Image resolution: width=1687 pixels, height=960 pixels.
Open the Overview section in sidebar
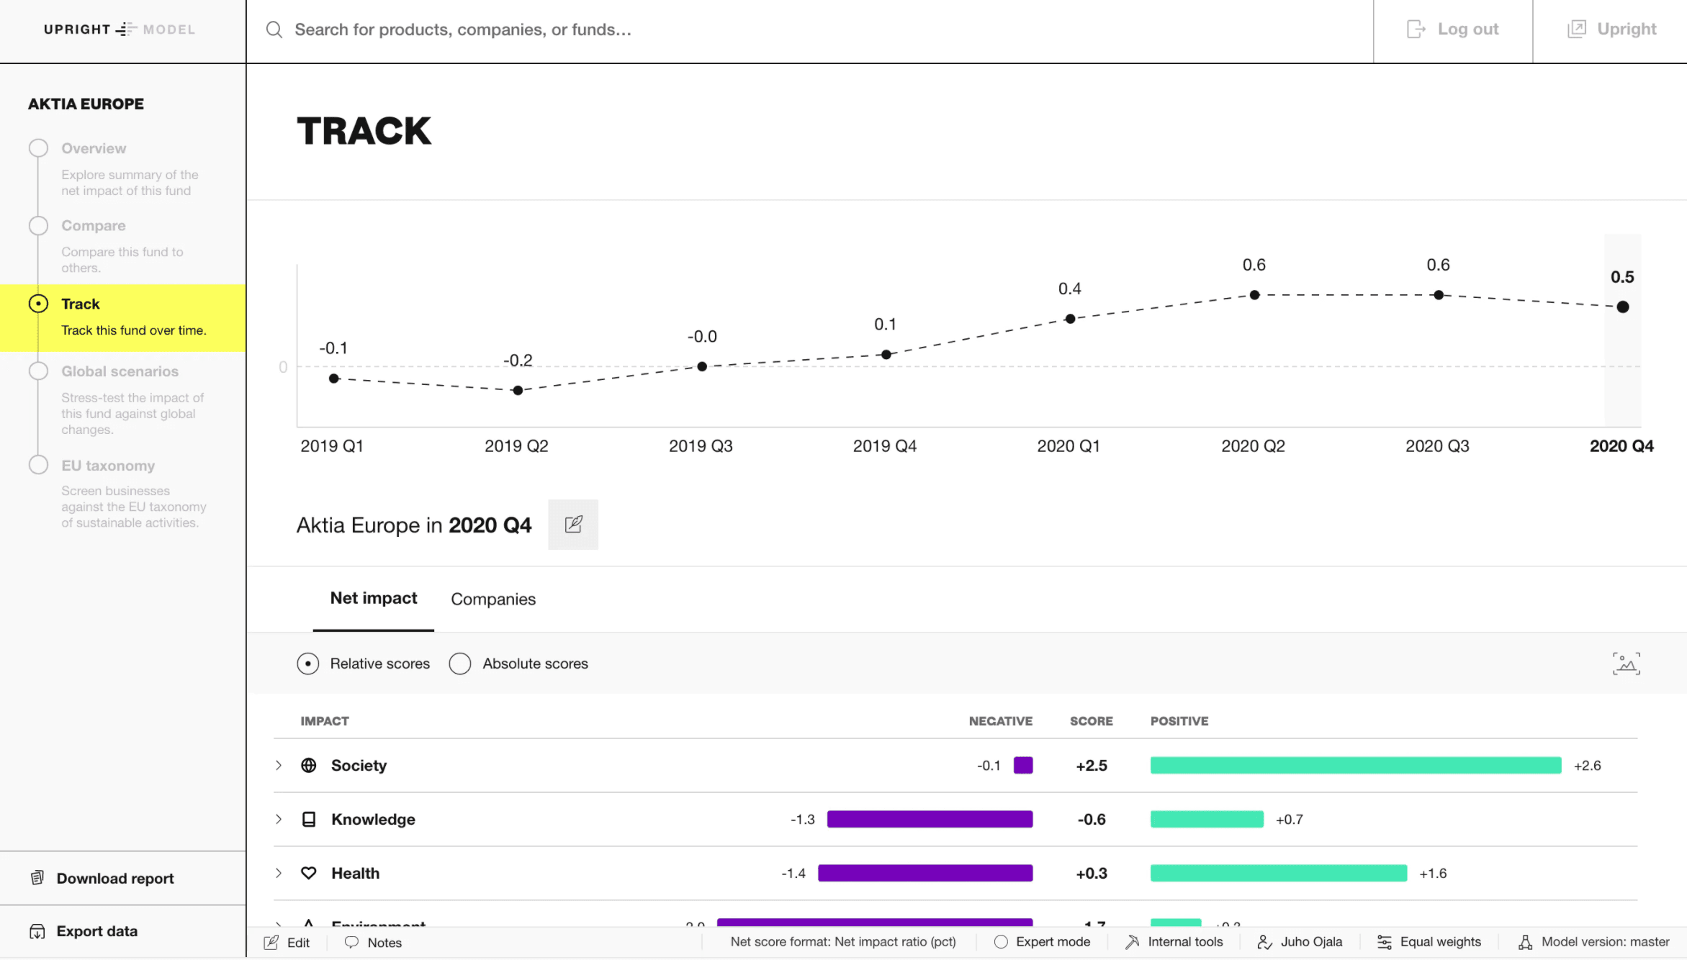(94, 148)
